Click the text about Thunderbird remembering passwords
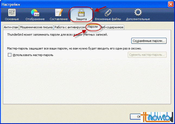Image resolution: width=175 pixels, height=124 pixels. [x=57, y=35]
